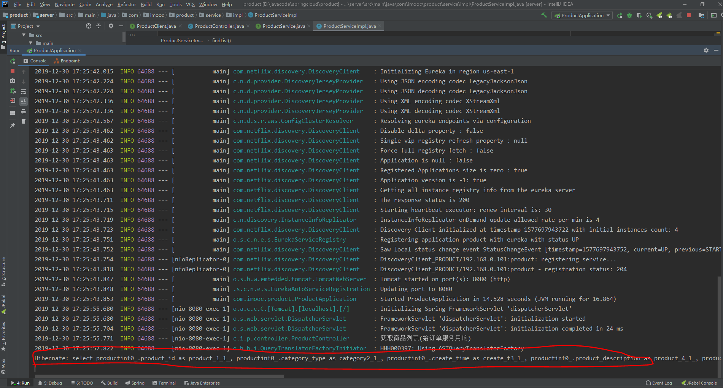Build project with the hammer icon
Viewport: 723px width, 388px height.
[x=544, y=15]
